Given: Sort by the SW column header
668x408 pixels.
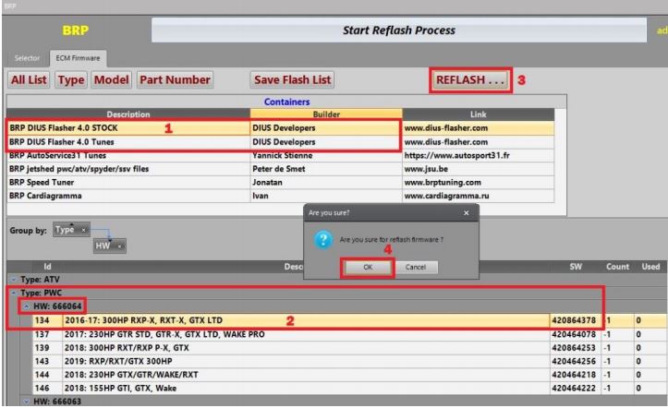Looking at the screenshot, I should point(576,266).
